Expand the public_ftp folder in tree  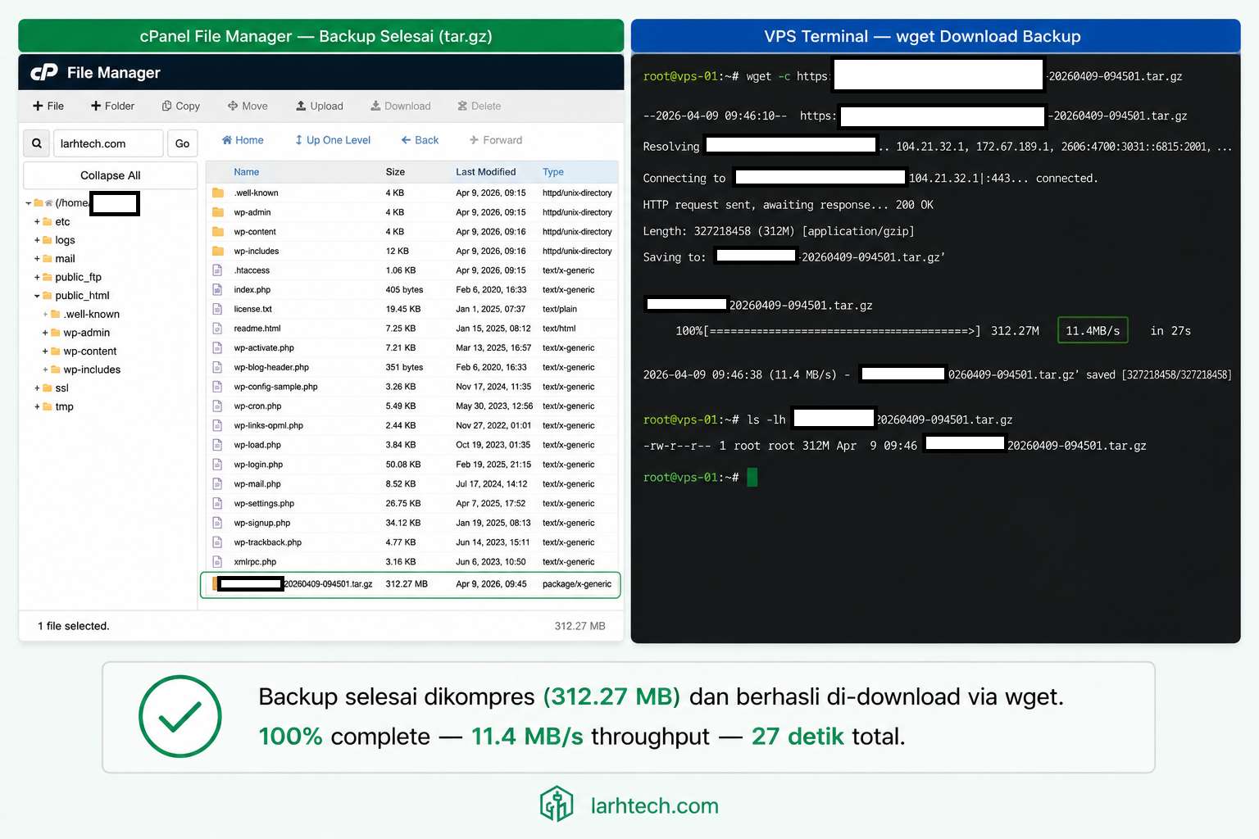click(x=37, y=277)
